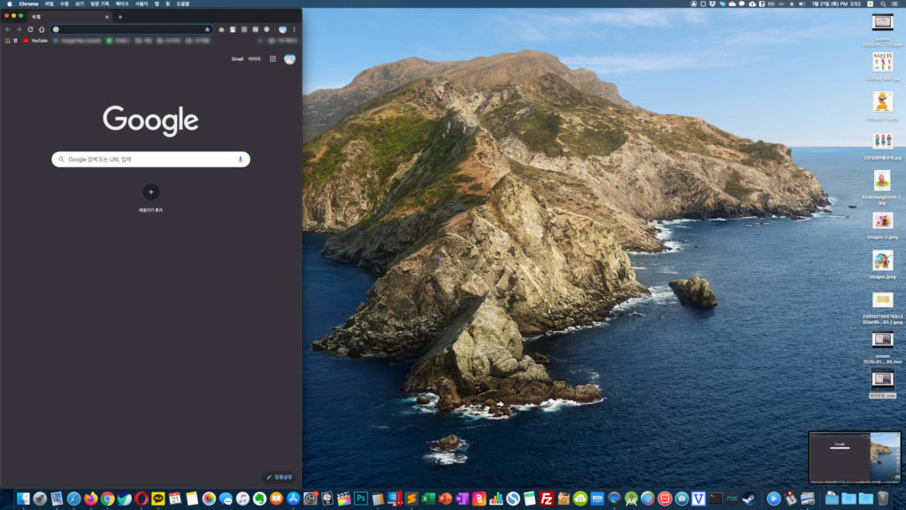This screenshot has height=510, width=906.
Task: Open KakaoTalk from the Dock
Action: click(157, 498)
